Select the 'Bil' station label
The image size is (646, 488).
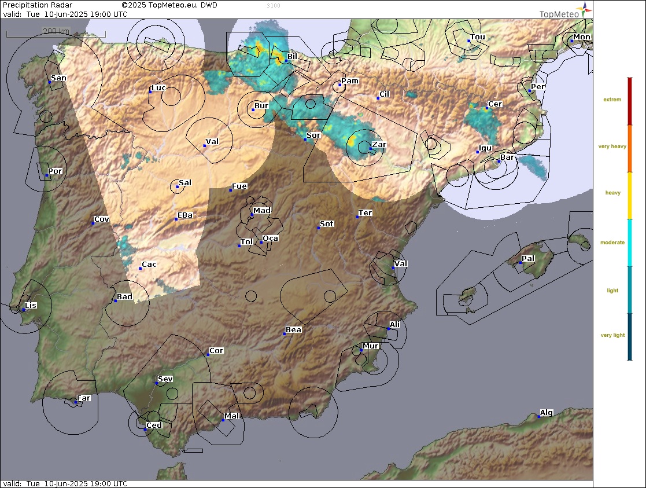click(292, 57)
